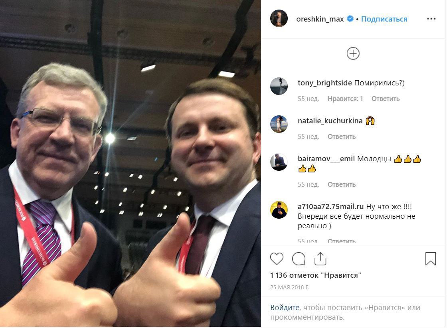Load more comments with the plus circle
This screenshot has width=447, height=328.
coord(353,53)
